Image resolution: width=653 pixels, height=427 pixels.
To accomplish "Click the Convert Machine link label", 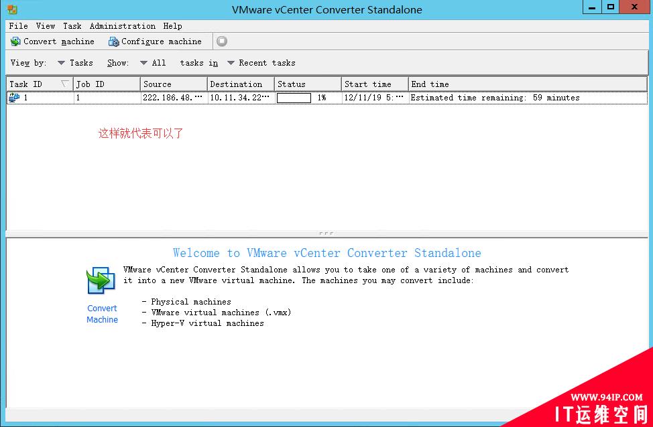I will point(102,314).
